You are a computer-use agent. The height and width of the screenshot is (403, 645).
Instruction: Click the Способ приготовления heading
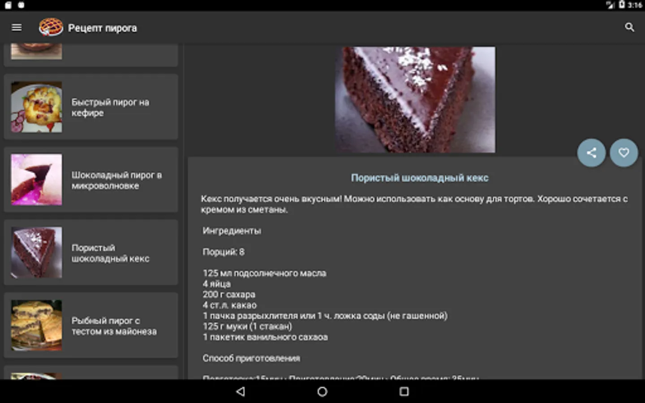[251, 358]
